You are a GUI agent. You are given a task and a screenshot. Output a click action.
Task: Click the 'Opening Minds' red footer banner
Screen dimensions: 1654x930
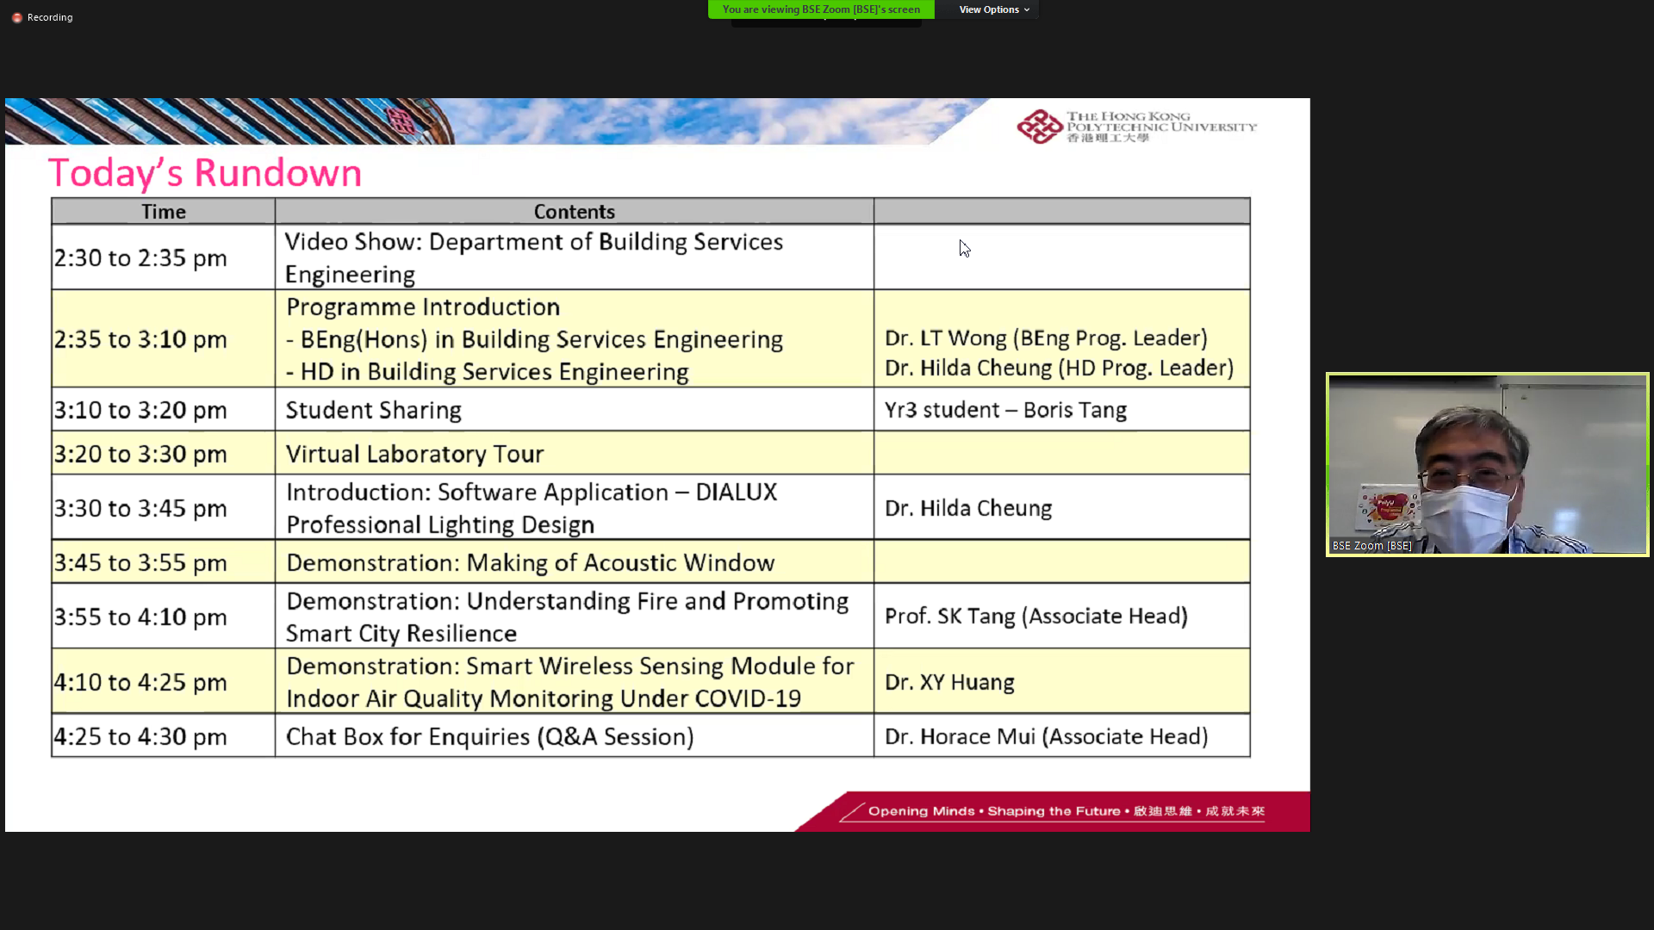click(x=1065, y=811)
